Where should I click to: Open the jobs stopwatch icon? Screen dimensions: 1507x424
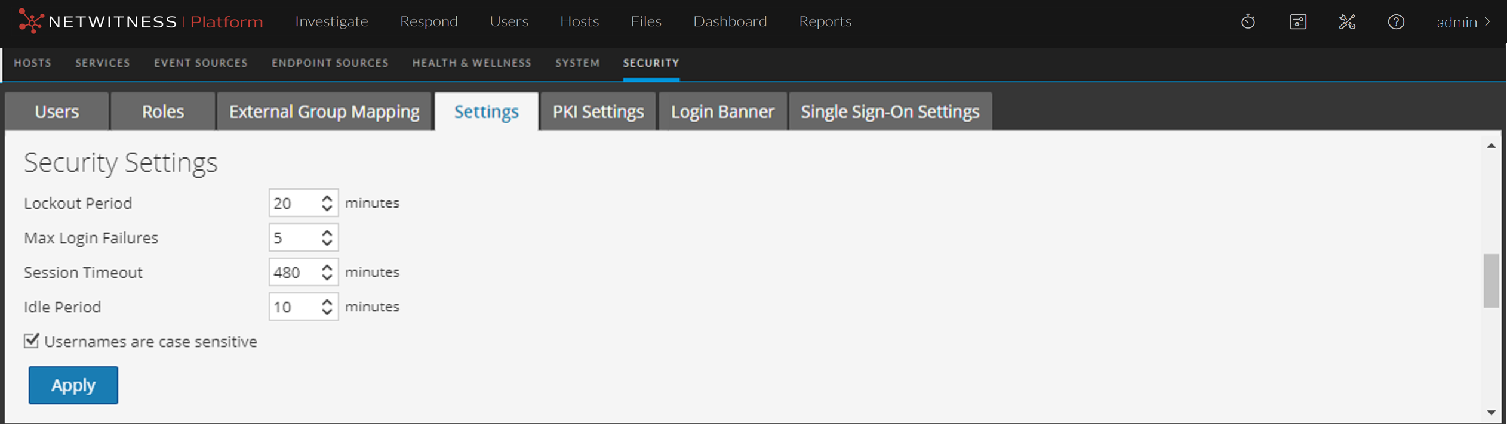[1248, 22]
